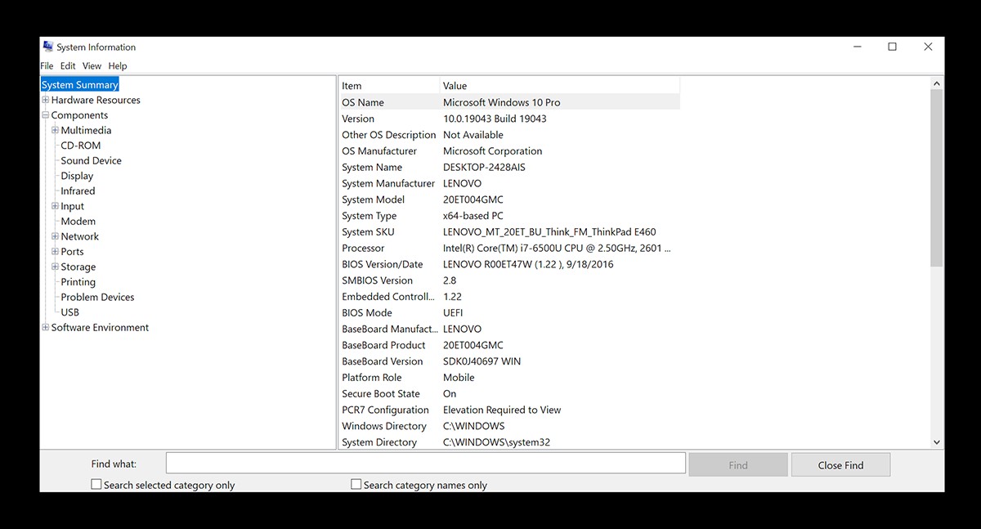Click the Value column header
Screen dimensions: 981x529
(560, 86)
